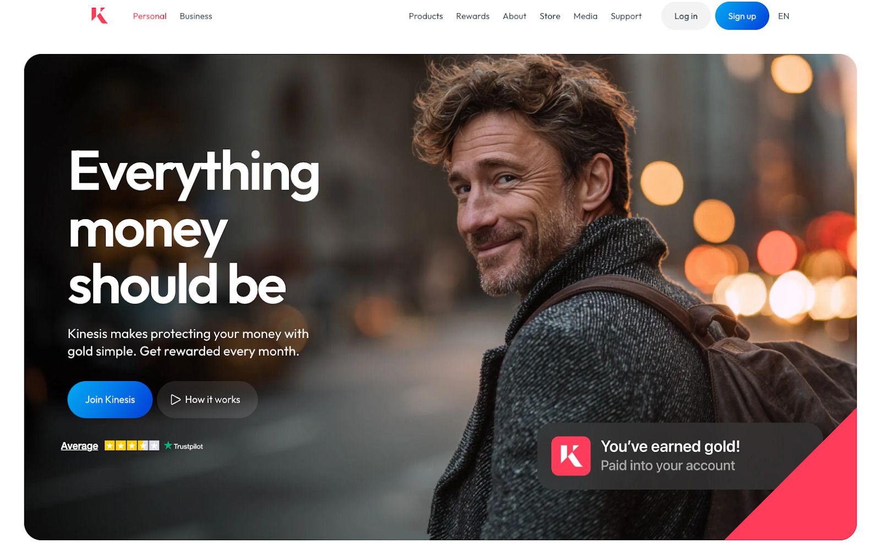Click the blue Sign up button
Image resolution: width=881 pixels, height=543 pixels.
[x=742, y=16]
